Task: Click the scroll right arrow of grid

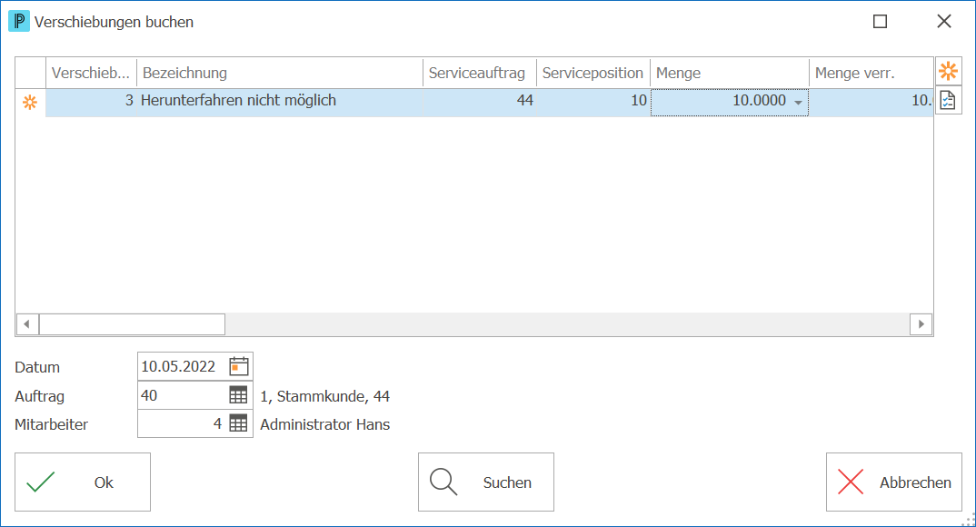Action: click(921, 324)
